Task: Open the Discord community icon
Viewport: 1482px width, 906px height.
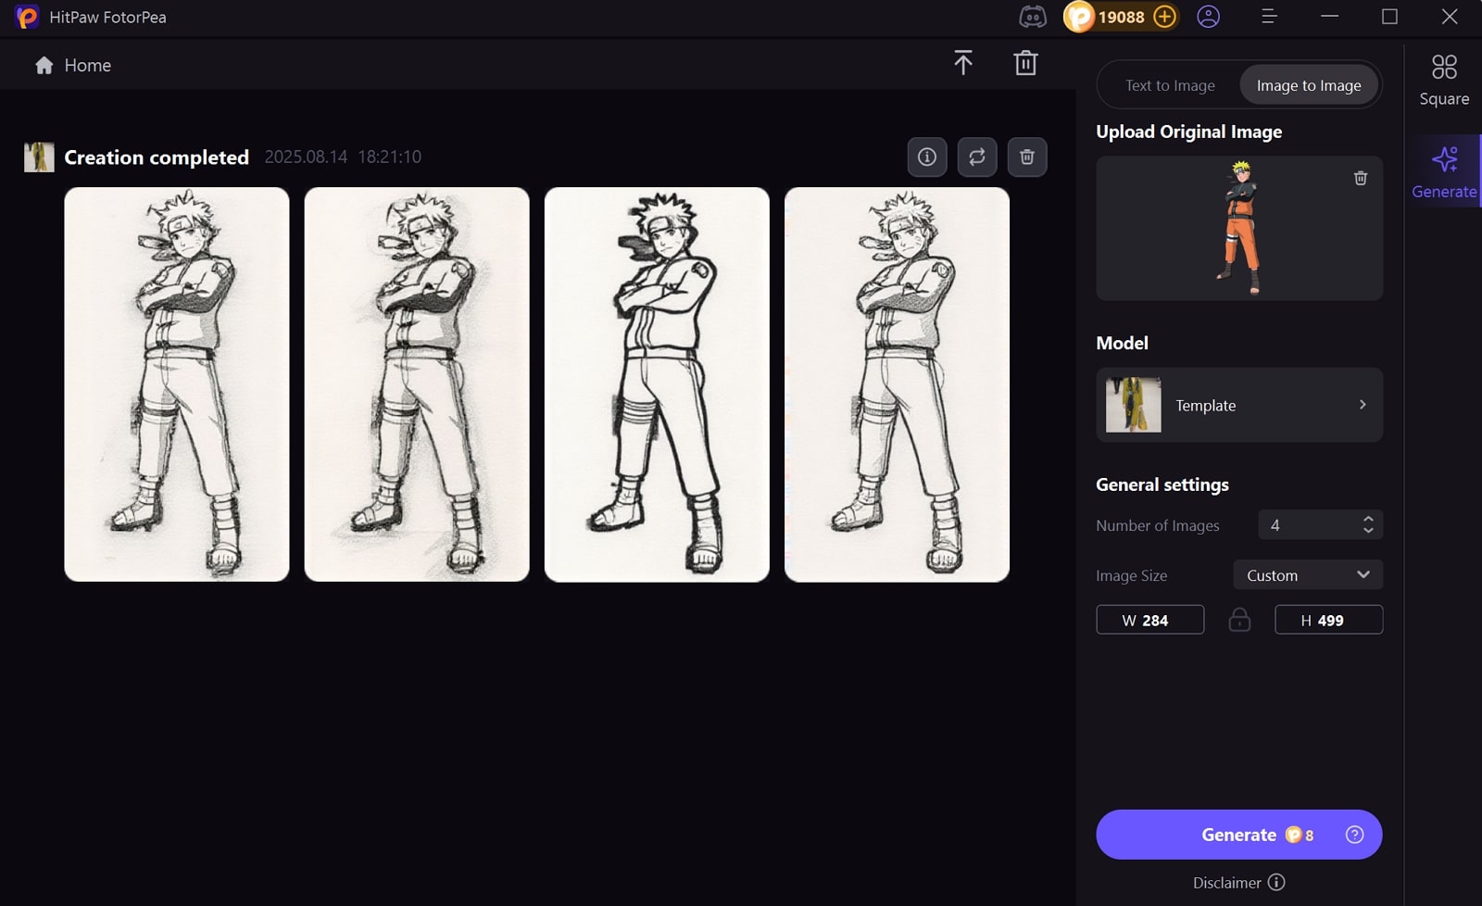Action: (1032, 17)
